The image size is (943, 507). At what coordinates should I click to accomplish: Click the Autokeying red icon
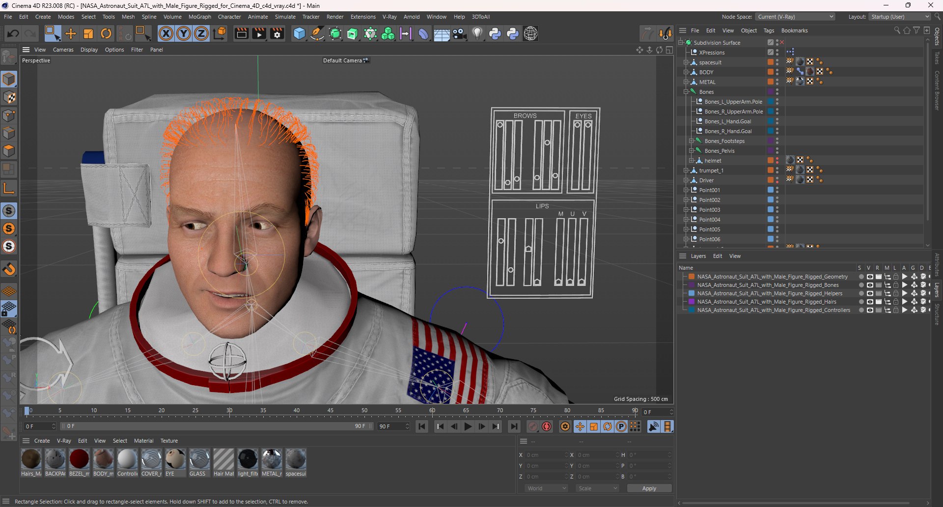tap(547, 426)
